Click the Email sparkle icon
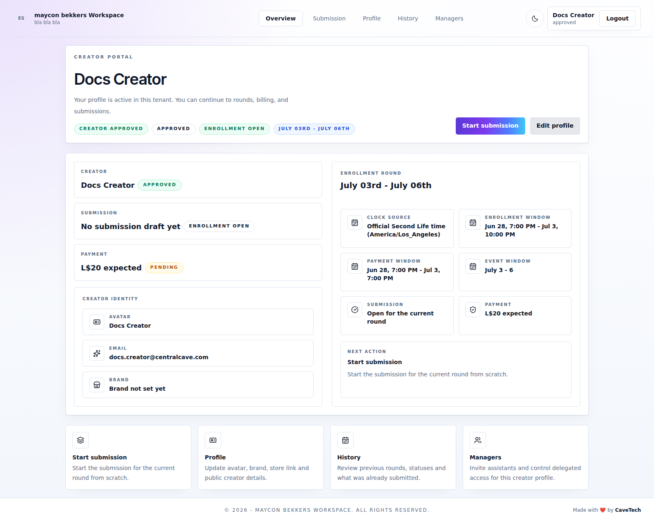 pos(97,353)
